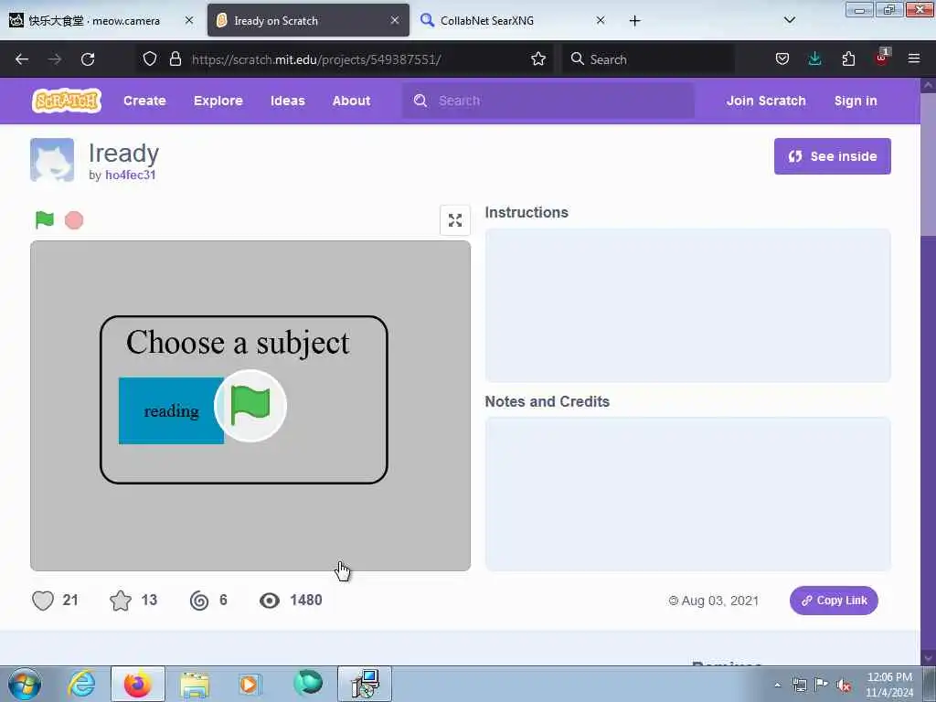The height and width of the screenshot is (702, 936).
Task: Click the red stop button above stage
Action: point(74,220)
